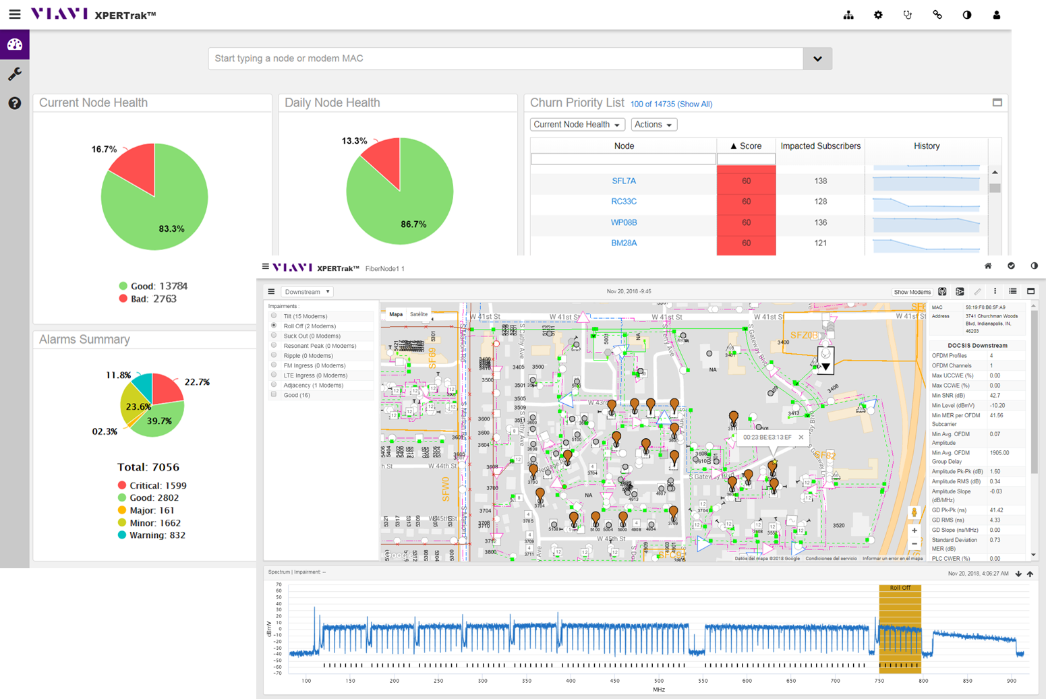Check the Good (16) checkbox
This screenshot has width=1046, height=699.
tap(274, 394)
